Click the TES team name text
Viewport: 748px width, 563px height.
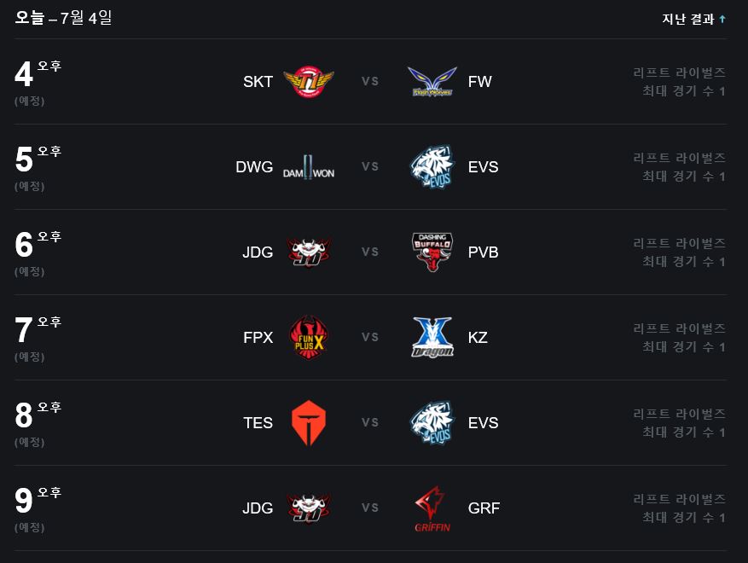click(x=258, y=423)
